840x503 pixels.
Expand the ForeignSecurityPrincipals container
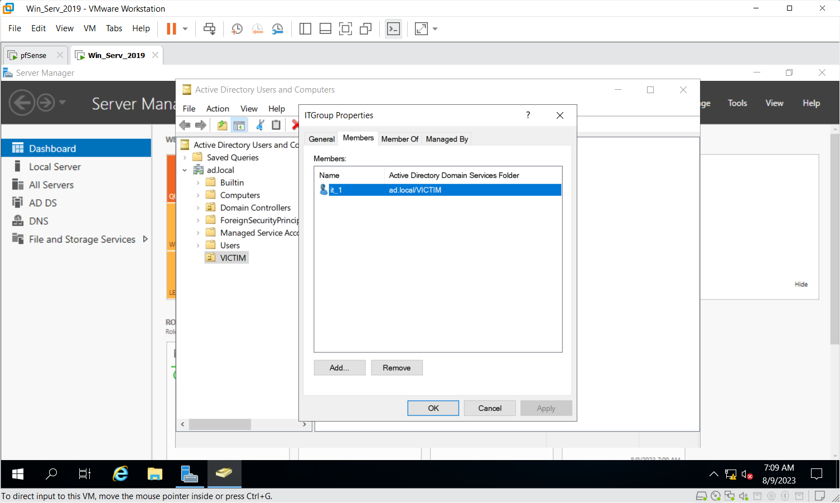[x=198, y=220]
